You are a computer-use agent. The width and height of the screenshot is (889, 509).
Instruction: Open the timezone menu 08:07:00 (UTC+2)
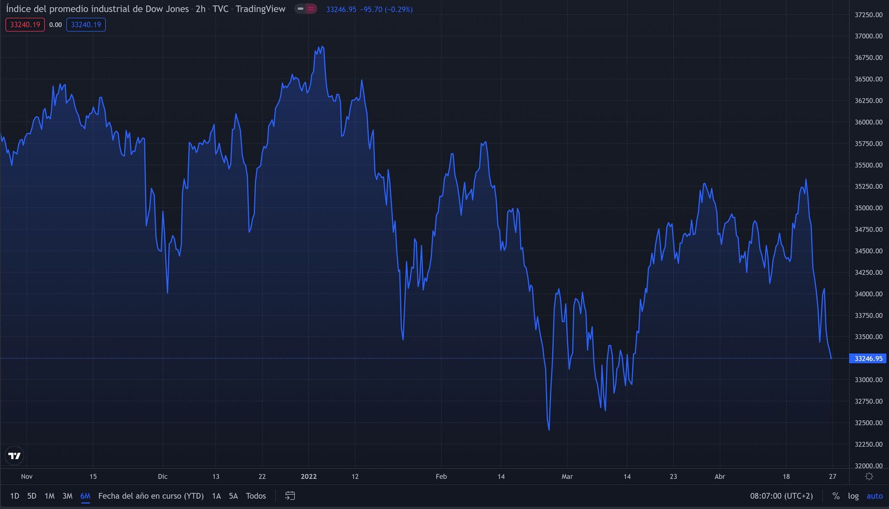[781, 496]
